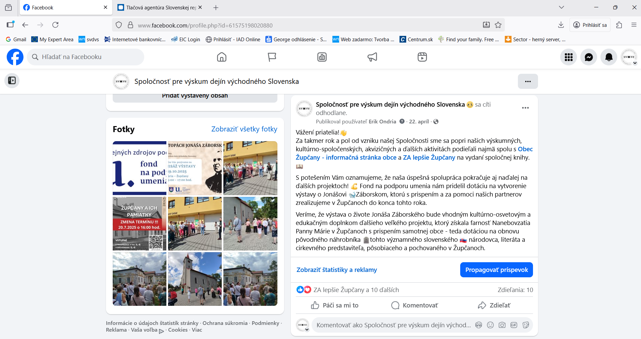641x339 pixels.
Task: Open the ads megaphone icon
Action: coord(372,57)
